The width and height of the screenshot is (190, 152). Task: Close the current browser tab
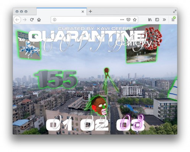pos(83,12)
